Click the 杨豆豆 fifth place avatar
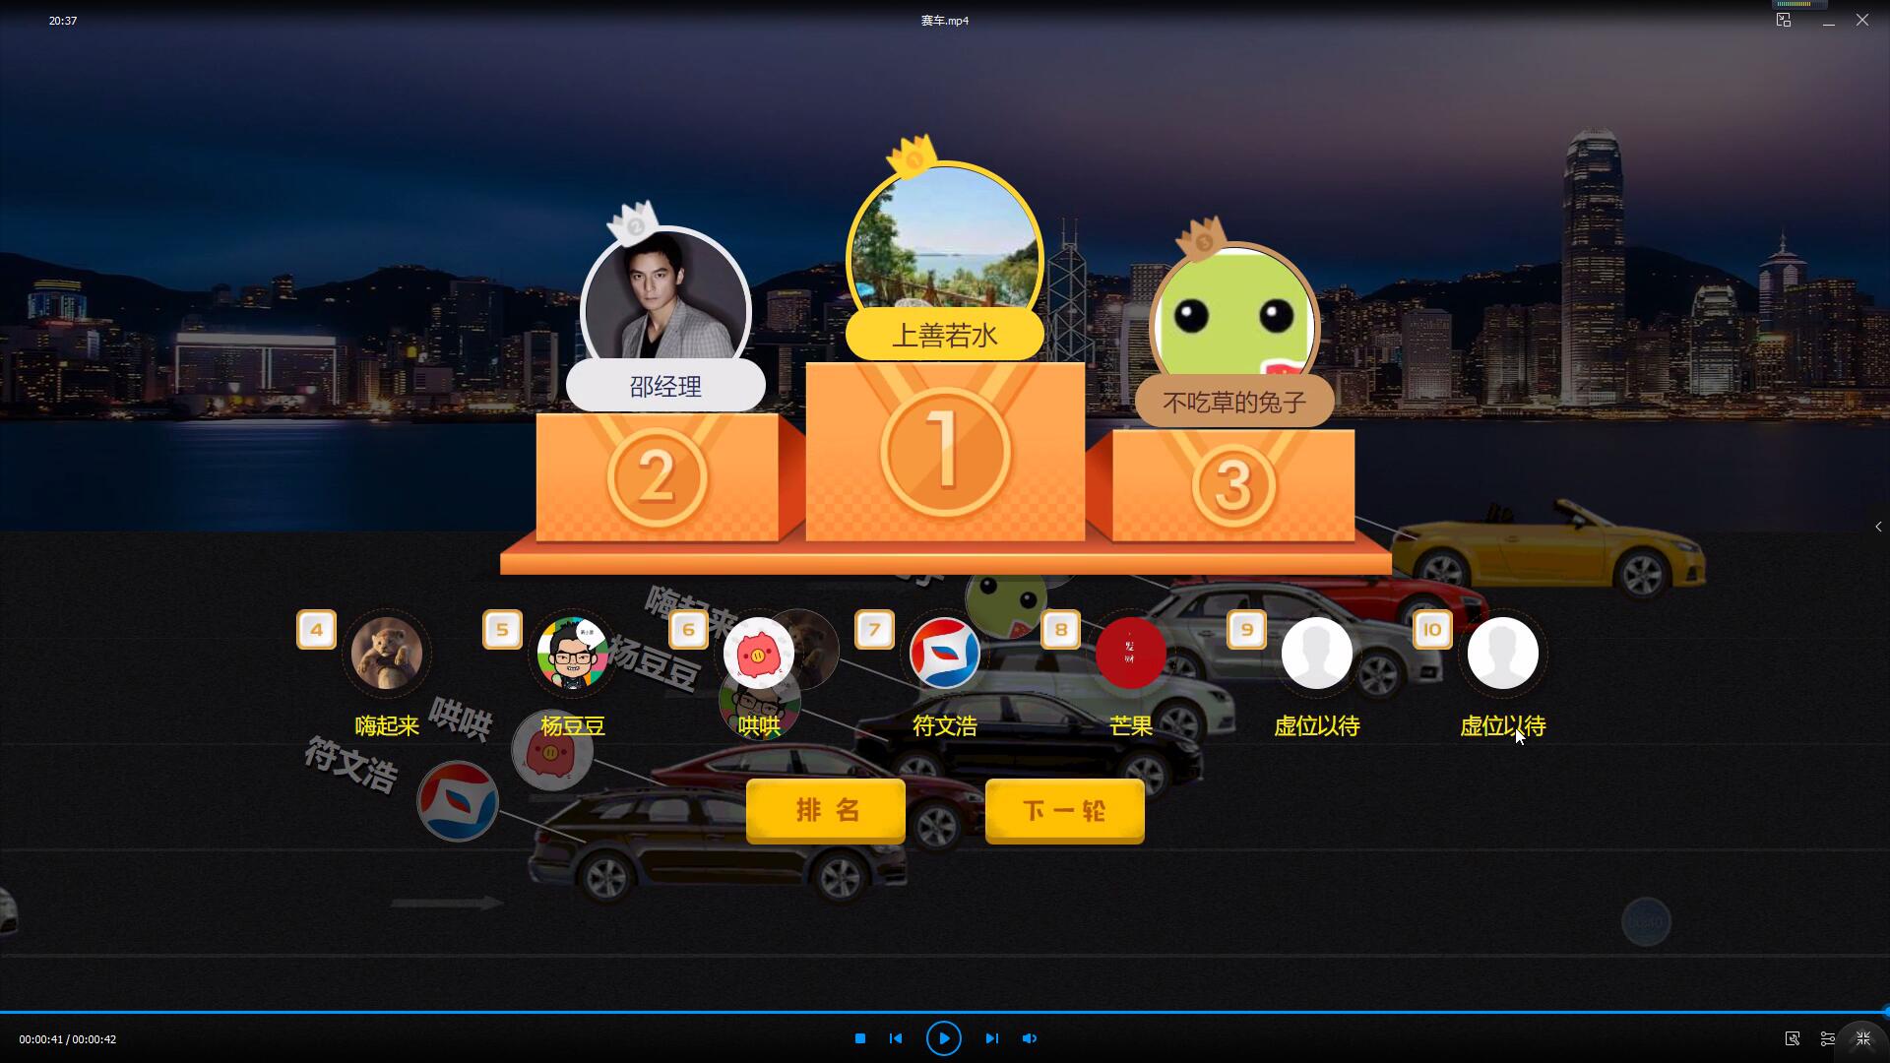 point(573,654)
